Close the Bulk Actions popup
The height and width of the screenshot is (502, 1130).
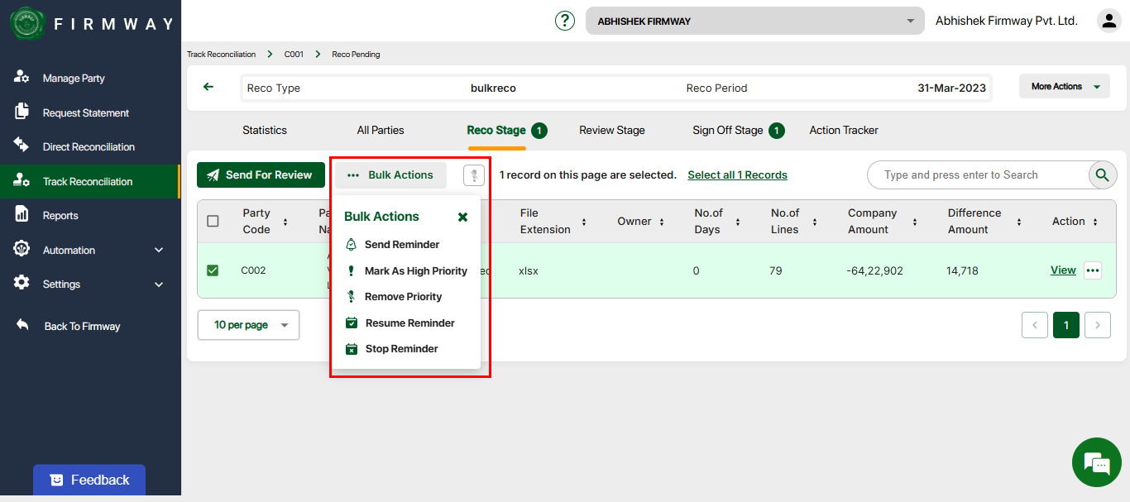coord(462,217)
